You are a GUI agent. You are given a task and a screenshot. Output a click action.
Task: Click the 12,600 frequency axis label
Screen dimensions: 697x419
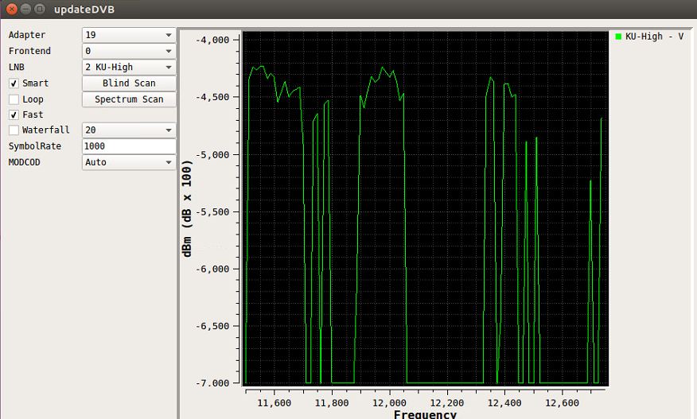click(562, 403)
